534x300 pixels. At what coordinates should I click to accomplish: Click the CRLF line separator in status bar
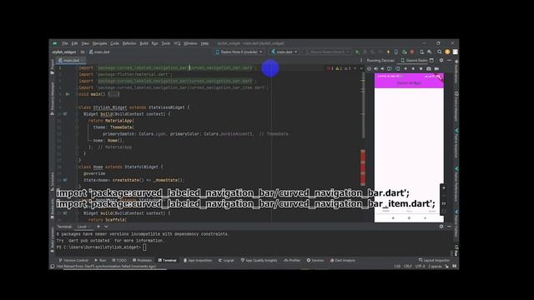[408, 267]
